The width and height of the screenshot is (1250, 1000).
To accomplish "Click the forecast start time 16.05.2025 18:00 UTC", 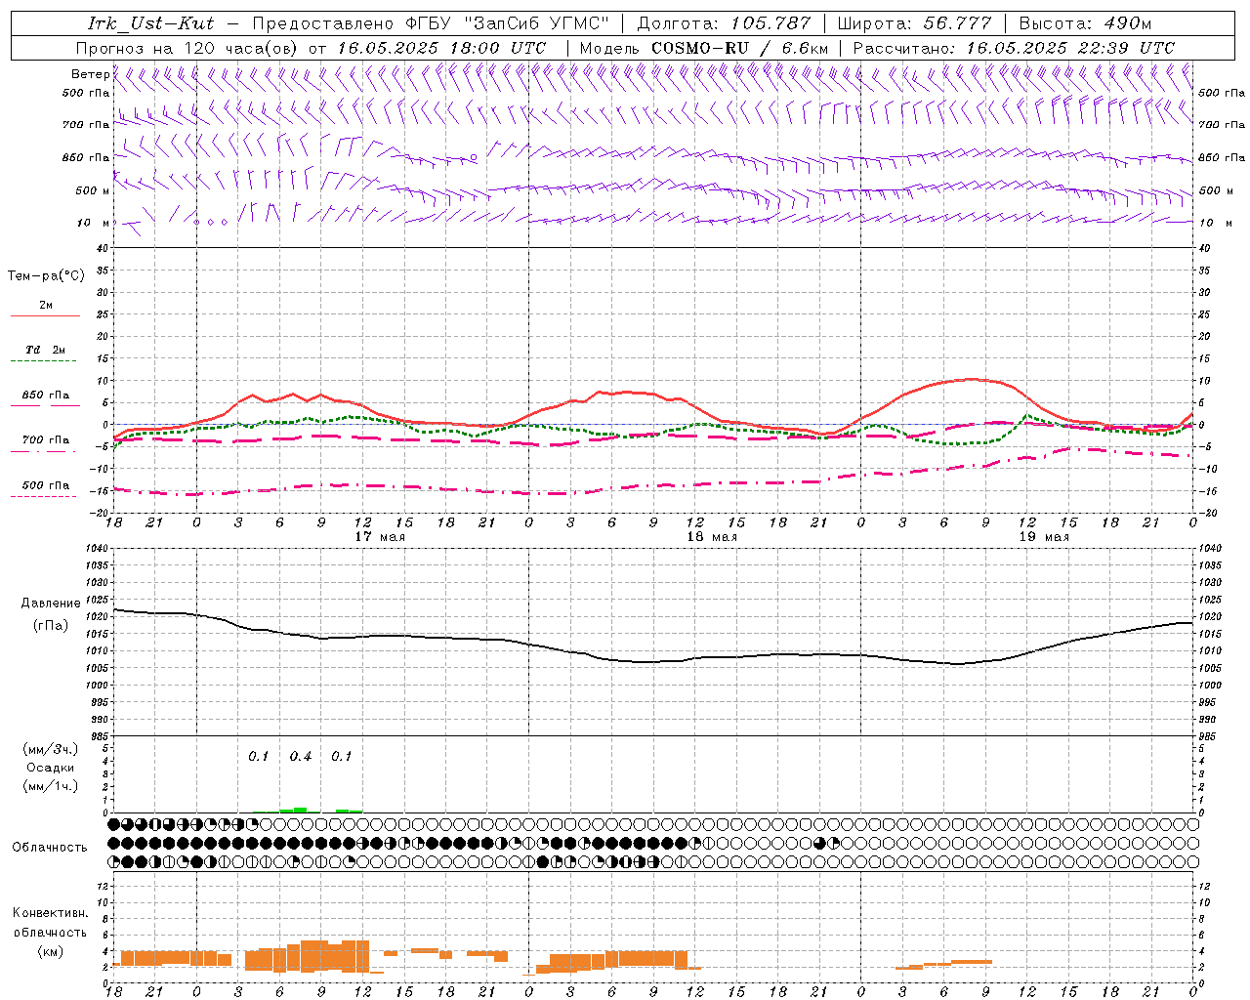I will point(441,48).
